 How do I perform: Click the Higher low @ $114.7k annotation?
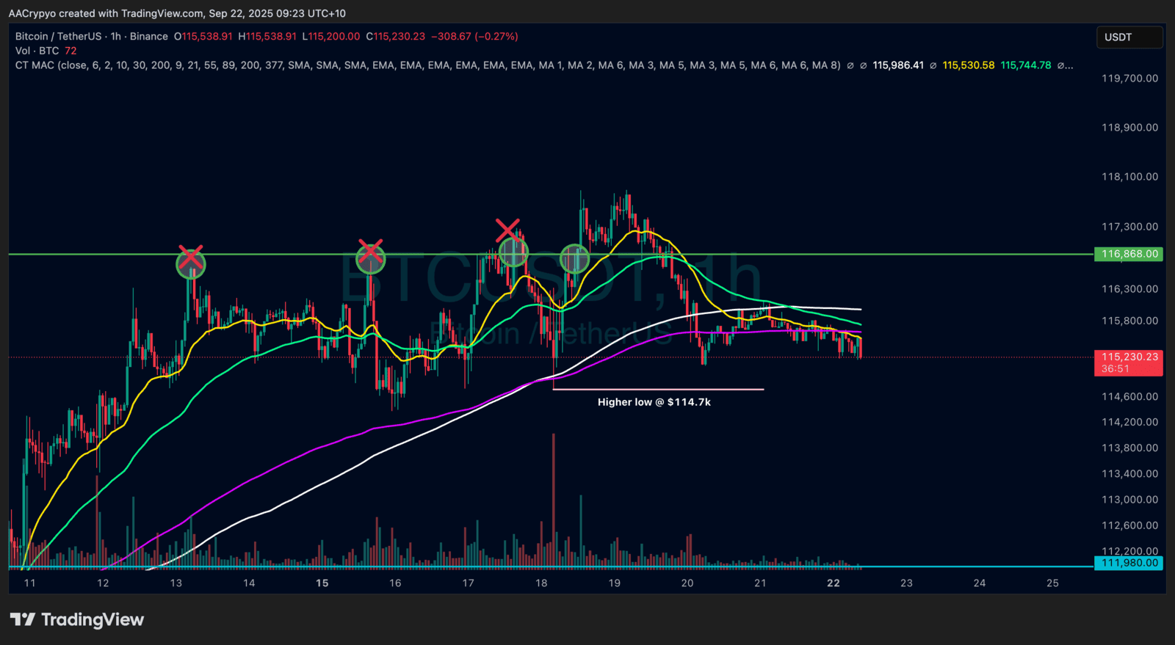coord(654,402)
